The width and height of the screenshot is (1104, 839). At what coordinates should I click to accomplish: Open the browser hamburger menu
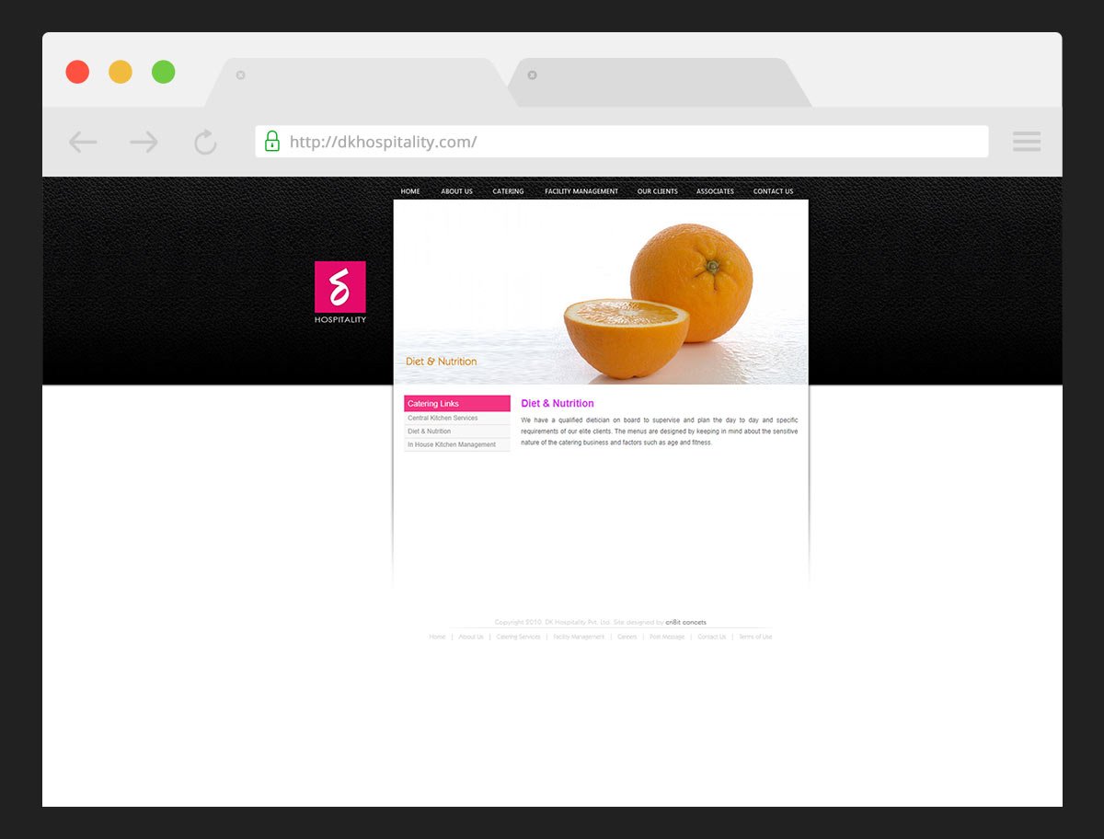1026,142
